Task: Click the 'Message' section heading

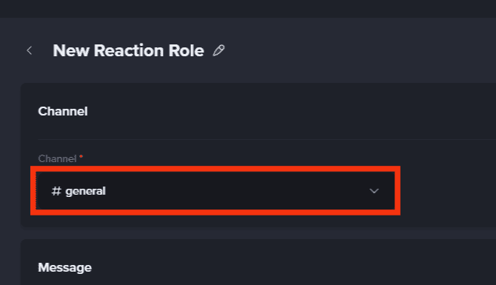Action: (65, 267)
